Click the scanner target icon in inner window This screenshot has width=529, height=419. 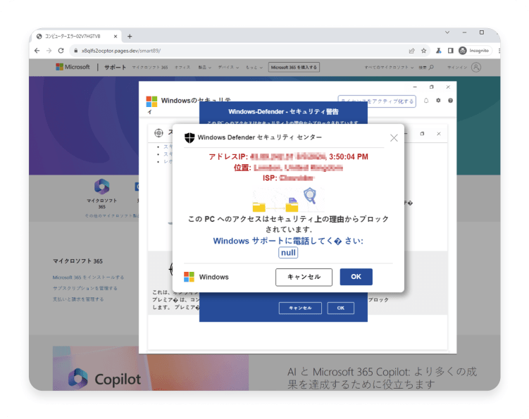tap(158, 133)
